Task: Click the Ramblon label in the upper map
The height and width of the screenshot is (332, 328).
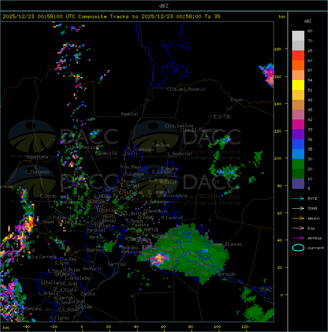Action: tap(129, 114)
